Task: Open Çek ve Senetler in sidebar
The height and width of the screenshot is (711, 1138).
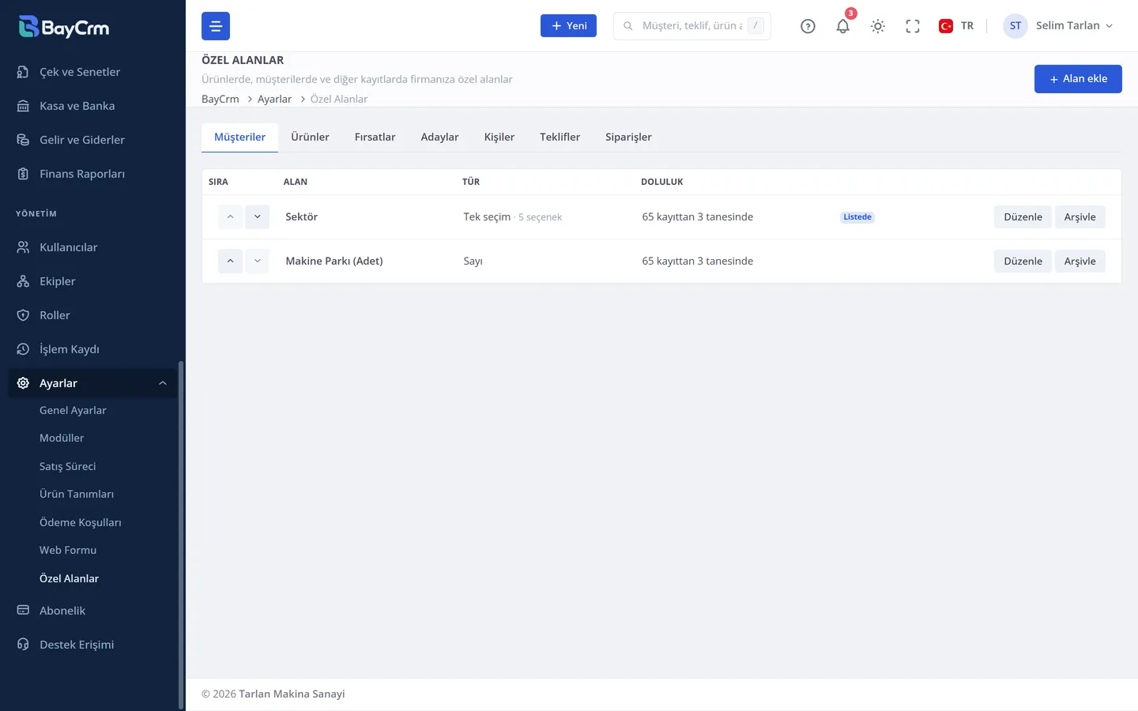Action: click(92, 72)
